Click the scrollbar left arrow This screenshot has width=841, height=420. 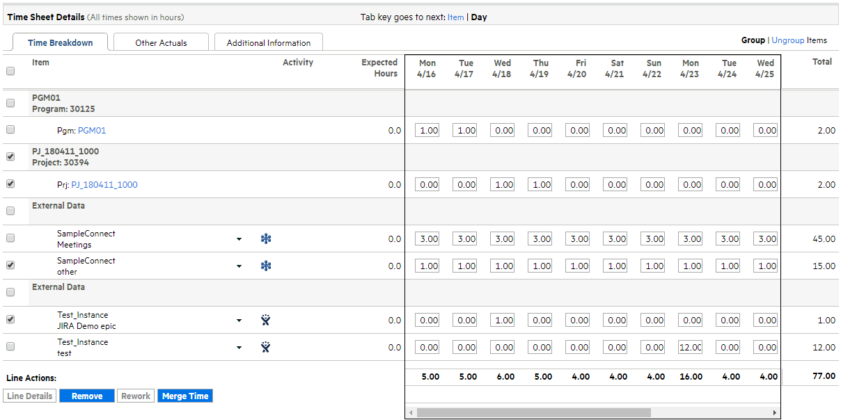click(411, 412)
